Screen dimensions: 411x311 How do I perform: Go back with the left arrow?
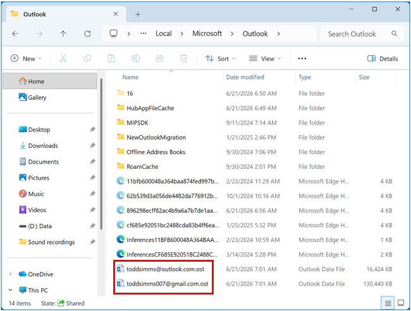click(x=15, y=34)
